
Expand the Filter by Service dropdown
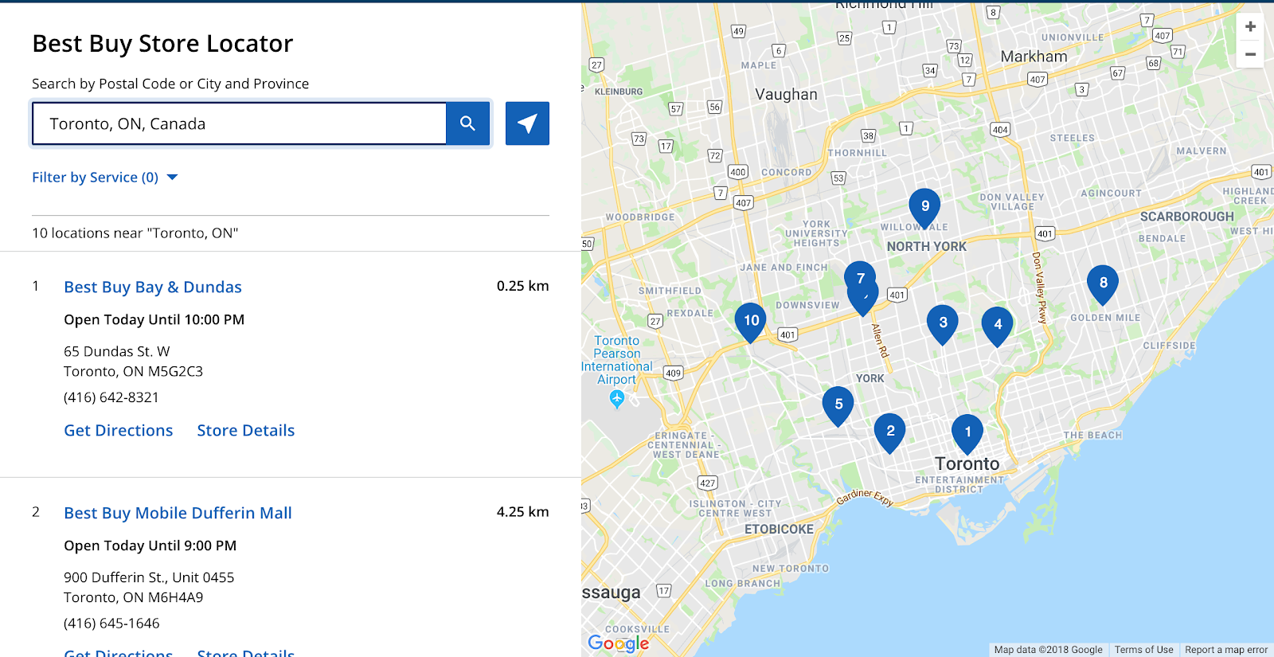coord(104,177)
